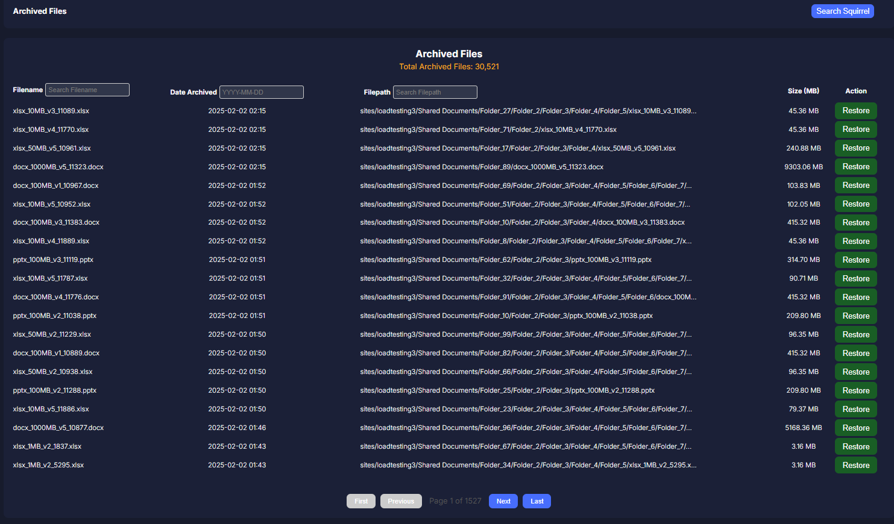Jump to the Last page

pyautogui.click(x=537, y=501)
